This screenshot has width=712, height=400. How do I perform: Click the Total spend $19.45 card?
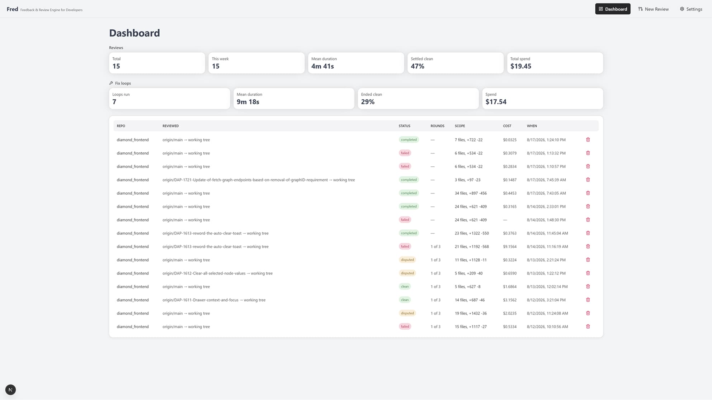click(555, 63)
